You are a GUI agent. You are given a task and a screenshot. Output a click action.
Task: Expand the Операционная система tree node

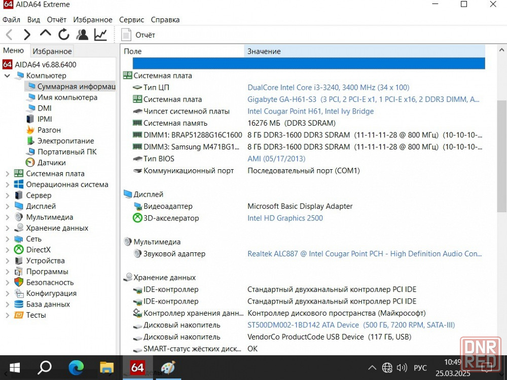7,185
